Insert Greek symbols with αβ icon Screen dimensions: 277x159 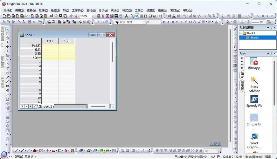tap(190, 22)
